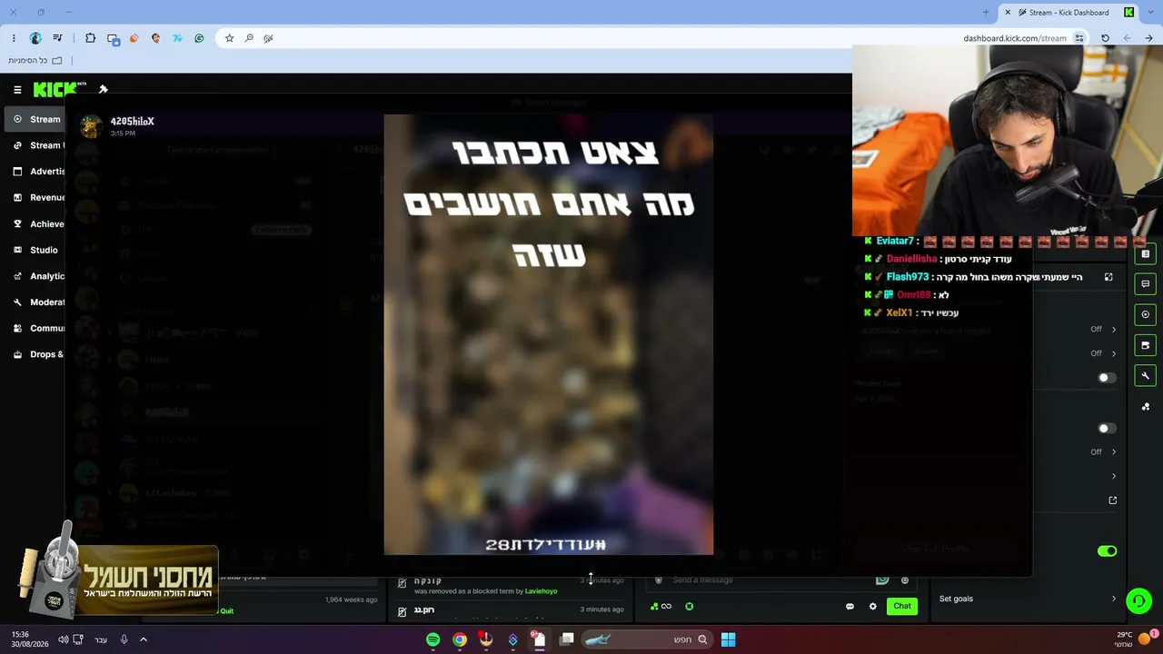Expand the first Off setting chevron
This screenshot has height=654, width=1163.
(1114, 329)
